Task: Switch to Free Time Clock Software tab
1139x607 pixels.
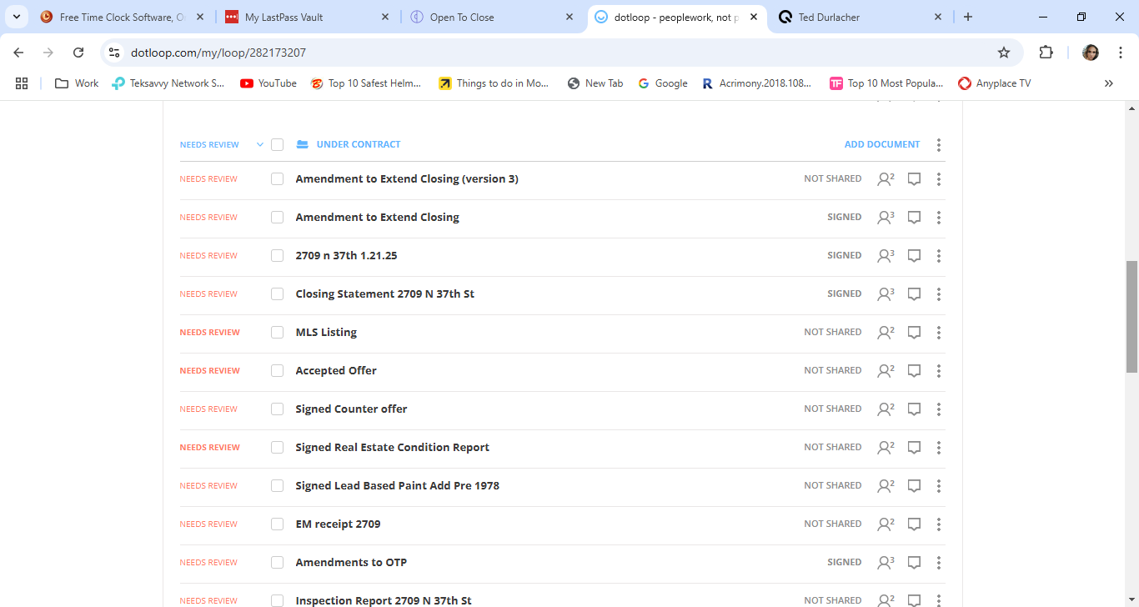Action: click(123, 17)
